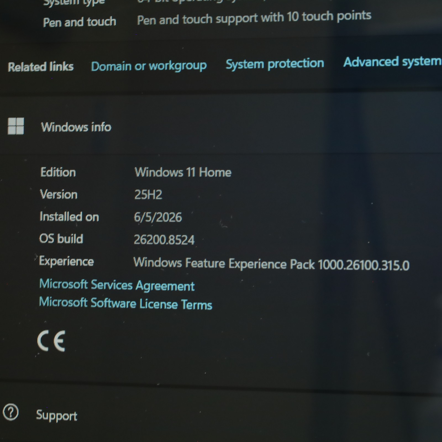This screenshot has height=442, width=442.
Task: Select the Windows Feature Experience Pack value
Action: pyautogui.click(x=271, y=264)
